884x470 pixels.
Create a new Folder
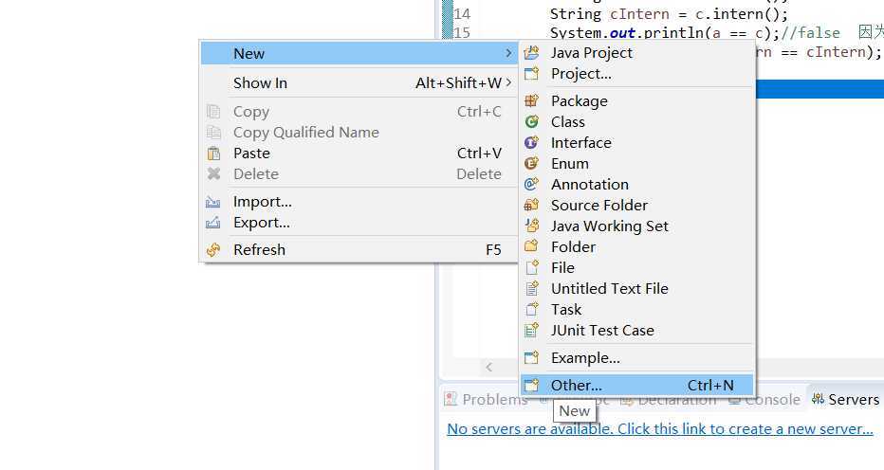(x=637, y=246)
